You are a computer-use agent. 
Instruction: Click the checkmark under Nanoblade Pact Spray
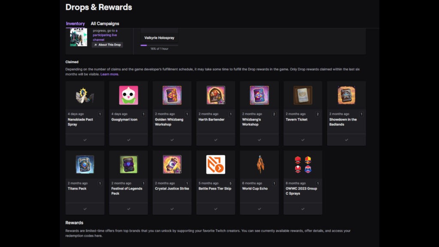(84, 139)
